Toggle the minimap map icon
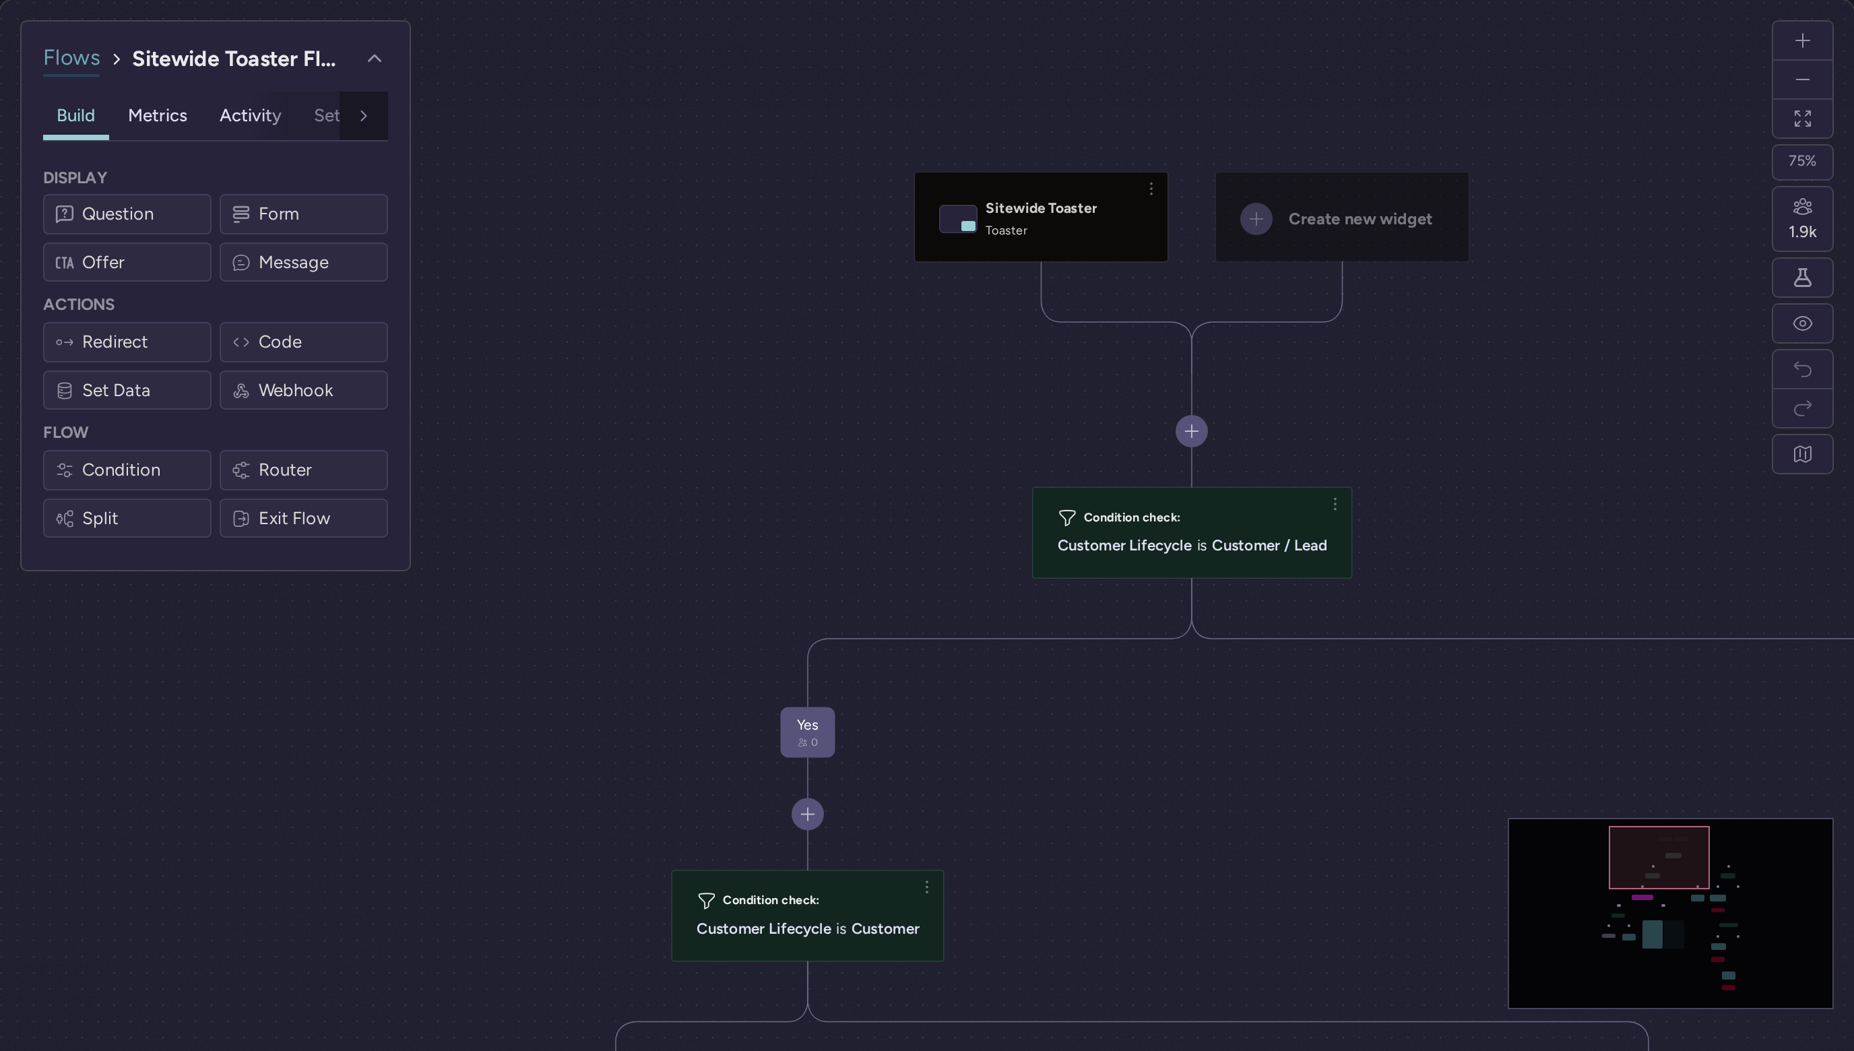Screen dimensions: 1854x1051 point(1802,454)
